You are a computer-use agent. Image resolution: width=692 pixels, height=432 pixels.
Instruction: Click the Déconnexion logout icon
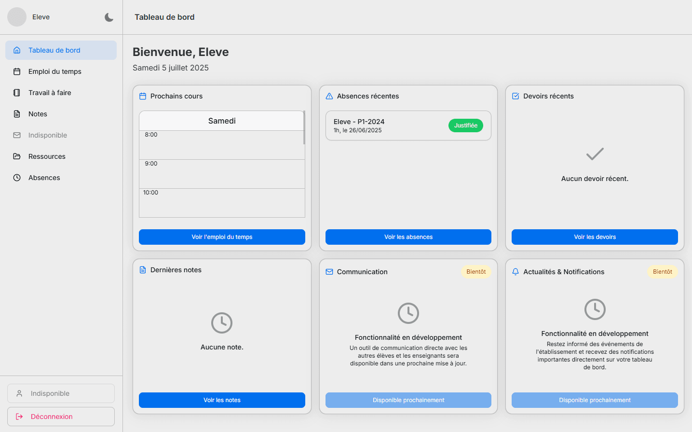pyautogui.click(x=19, y=417)
